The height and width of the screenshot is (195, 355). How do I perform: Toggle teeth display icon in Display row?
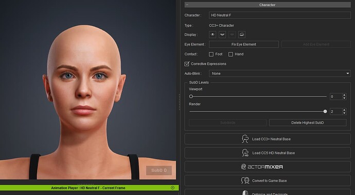[222, 34]
